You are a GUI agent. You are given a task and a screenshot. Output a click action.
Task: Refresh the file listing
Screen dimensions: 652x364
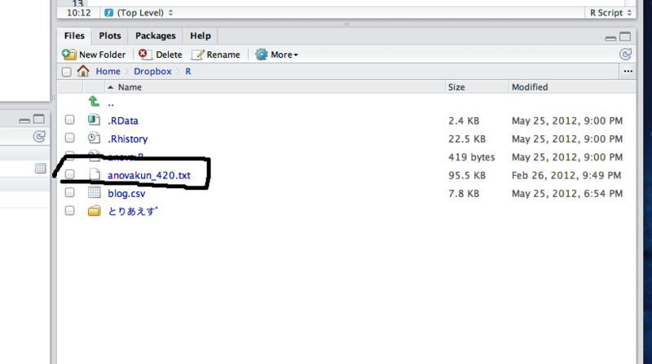[x=625, y=54]
